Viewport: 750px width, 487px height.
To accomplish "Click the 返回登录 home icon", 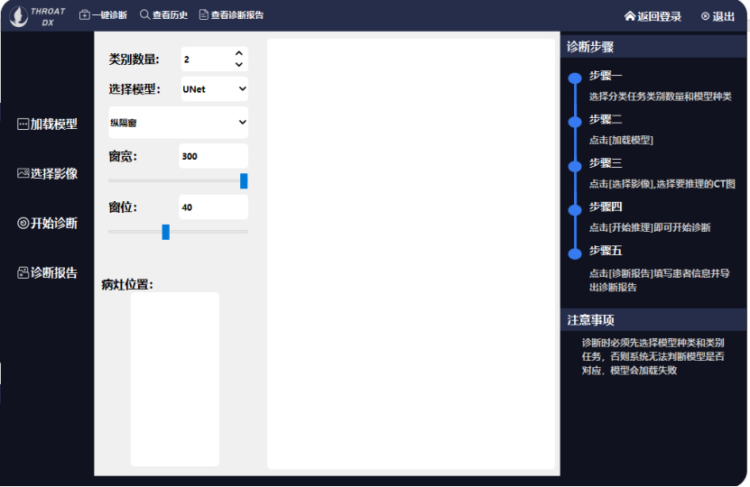I will tap(630, 16).
